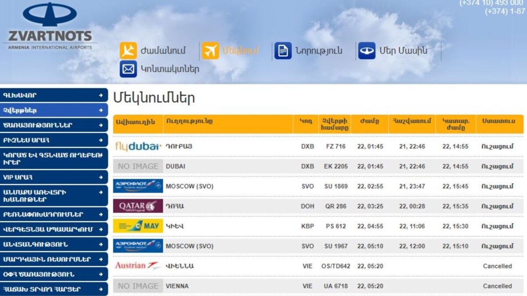Screen dimensions: 527x296
Task: Click the DXB column header cell
Action: (306, 121)
